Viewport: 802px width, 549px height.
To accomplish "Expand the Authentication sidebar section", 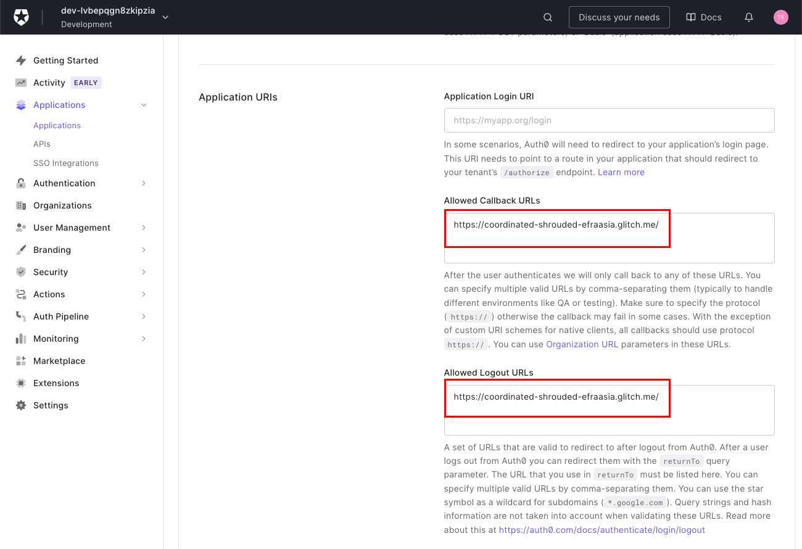I will point(144,183).
